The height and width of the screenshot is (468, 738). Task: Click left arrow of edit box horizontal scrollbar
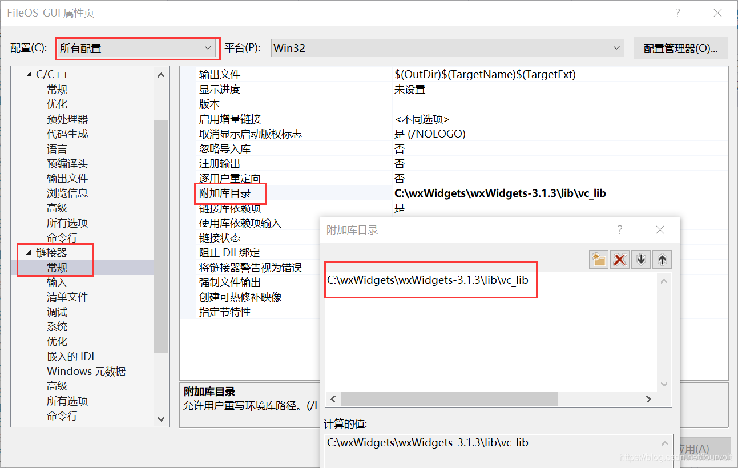[333, 399]
